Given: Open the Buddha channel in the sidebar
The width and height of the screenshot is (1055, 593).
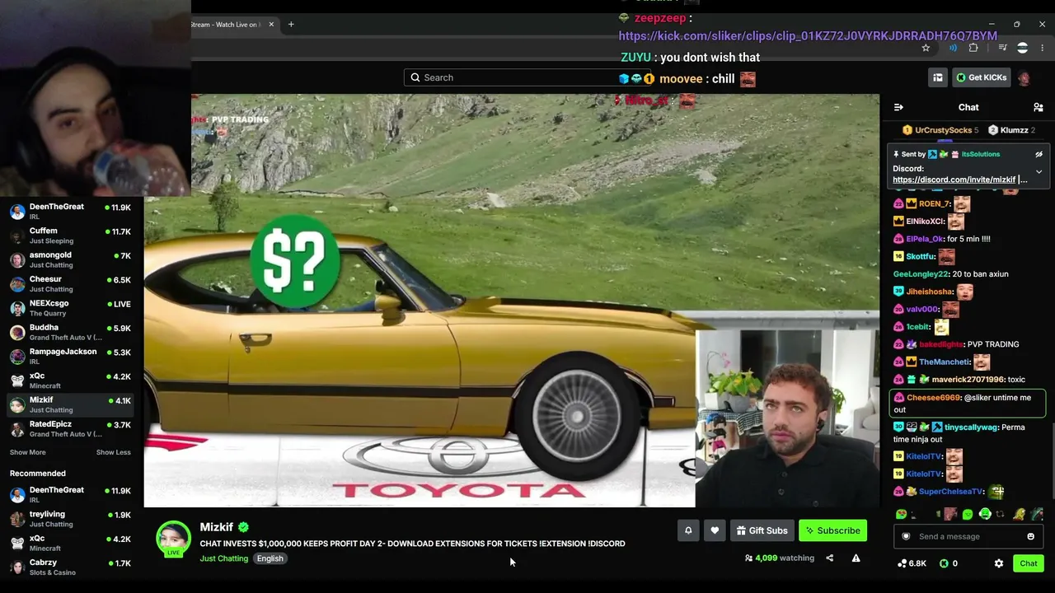Looking at the screenshot, I should 71,332.
